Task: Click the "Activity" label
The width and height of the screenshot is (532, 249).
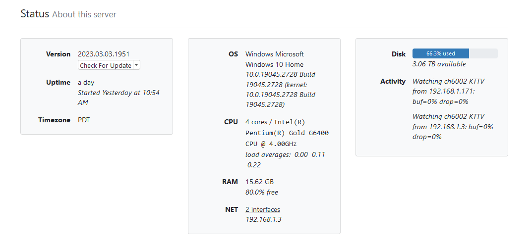Action: pyautogui.click(x=393, y=81)
